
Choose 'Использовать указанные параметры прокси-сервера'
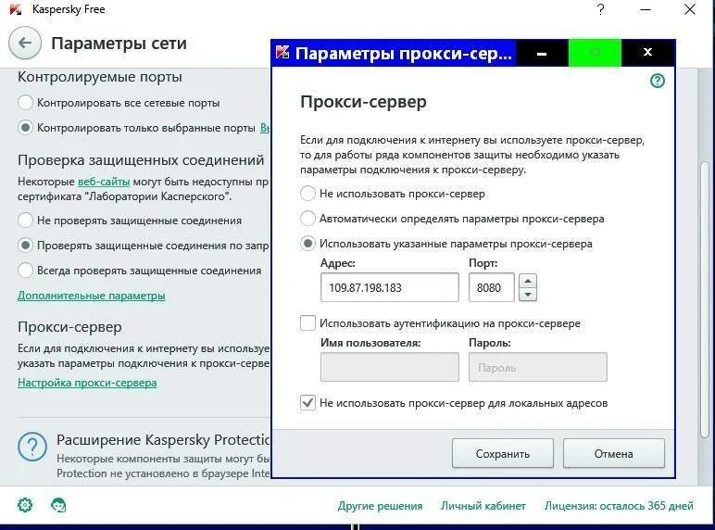coord(307,244)
